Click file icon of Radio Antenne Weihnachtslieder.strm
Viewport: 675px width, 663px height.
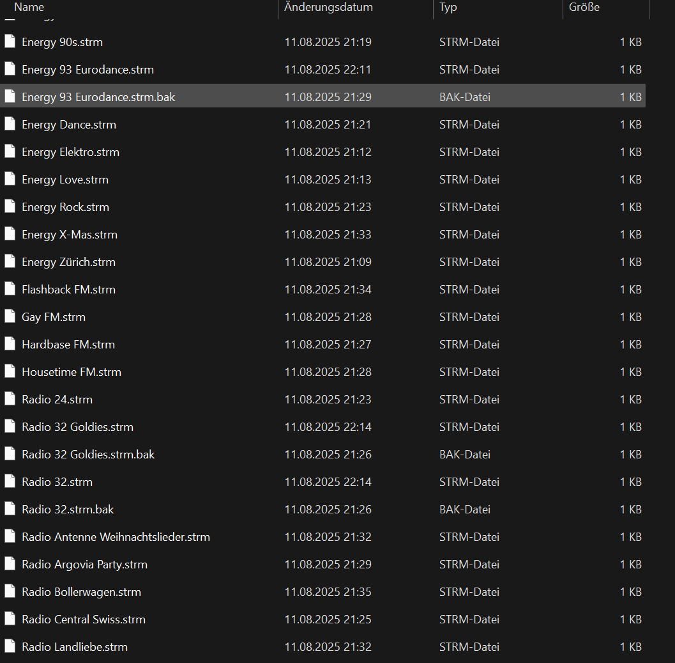click(x=10, y=536)
